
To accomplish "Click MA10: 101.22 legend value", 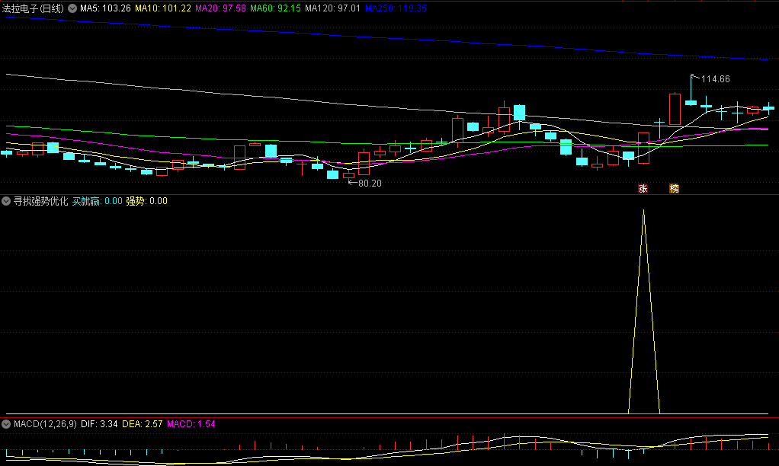I will [x=163, y=8].
